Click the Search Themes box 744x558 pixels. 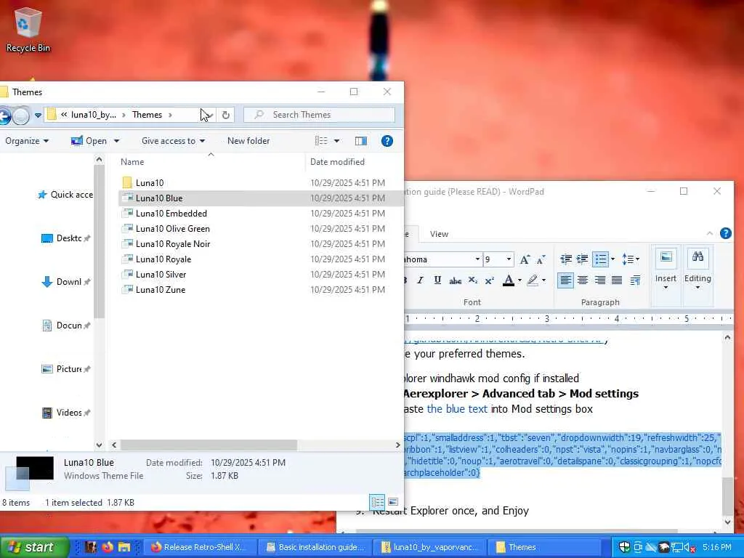(319, 115)
